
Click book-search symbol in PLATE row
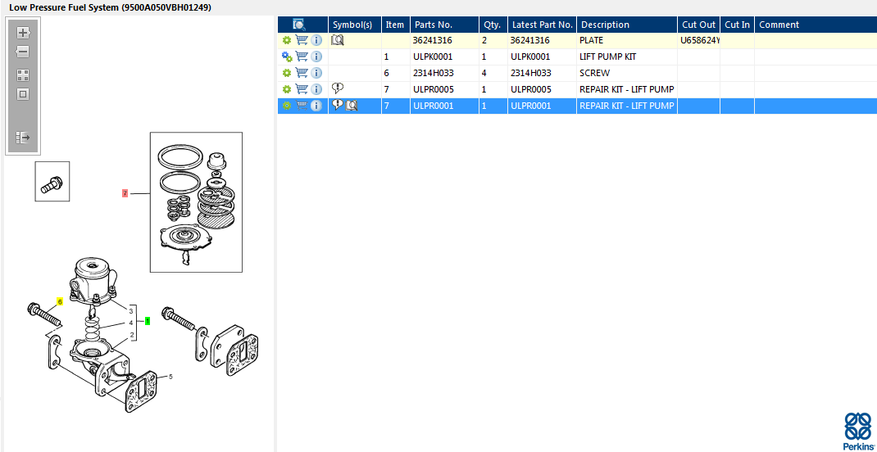(337, 40)
